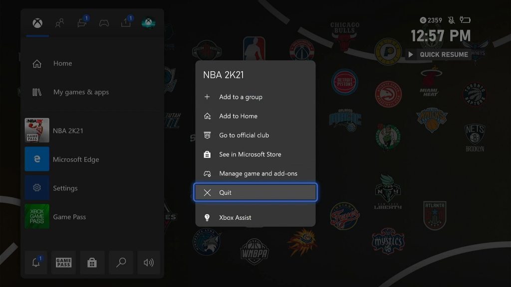Choose See in Microsoft Store
This screenshot has width=511, height=287.
click(x=255, y=154)
